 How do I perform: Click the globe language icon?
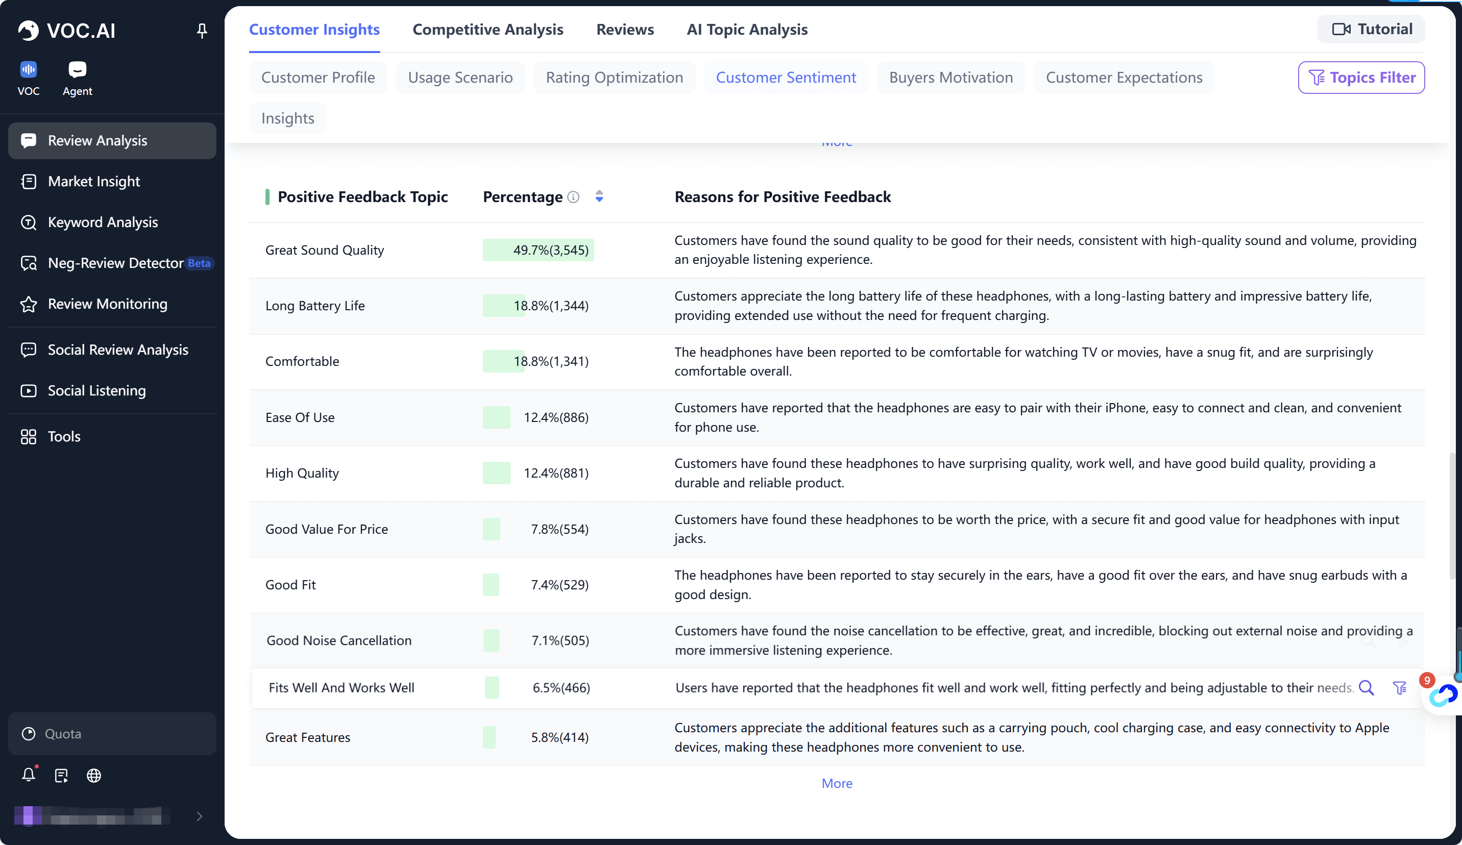[94, 776]
